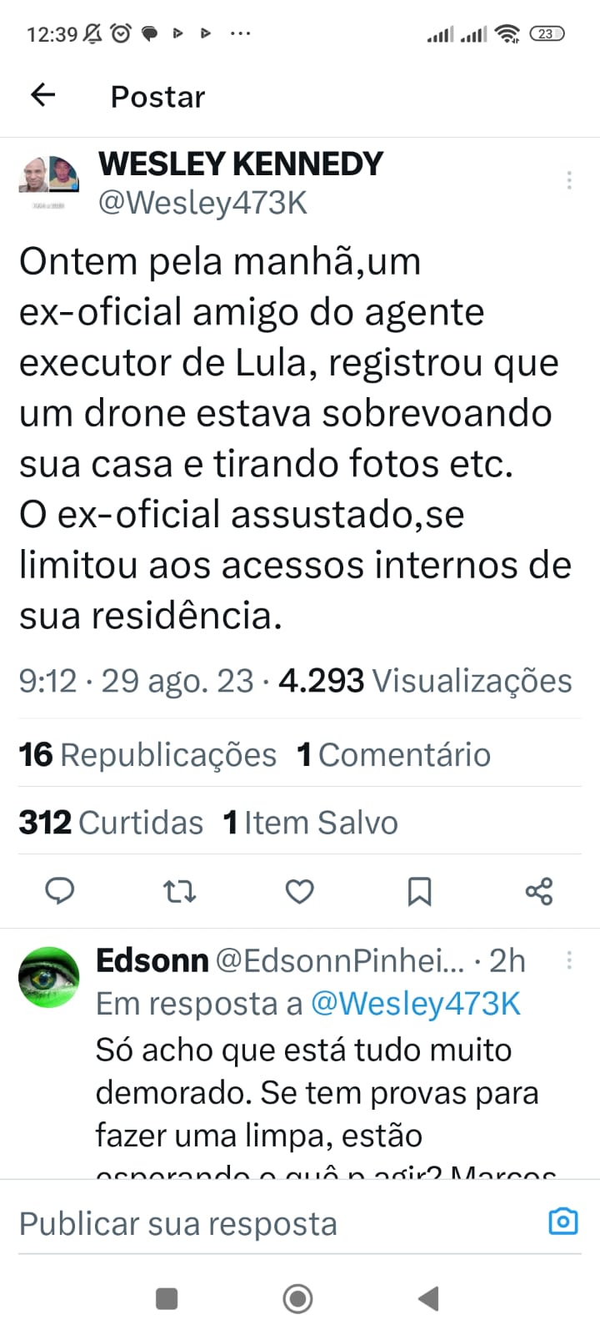Open WESLEY KENNEDY profile name
600x1335 pixels.
(241, 164)
